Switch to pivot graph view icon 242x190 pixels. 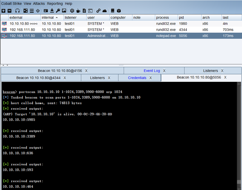pos(26,10)
